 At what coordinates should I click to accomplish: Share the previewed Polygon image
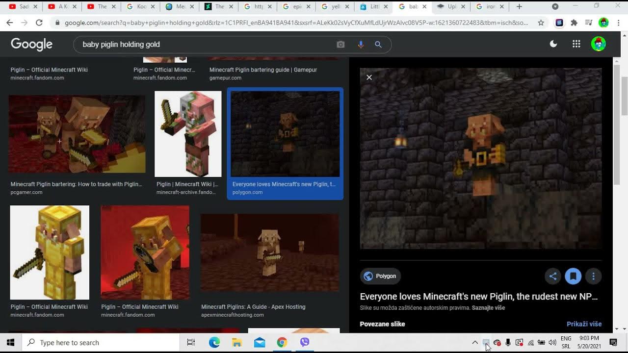(553, 276)
